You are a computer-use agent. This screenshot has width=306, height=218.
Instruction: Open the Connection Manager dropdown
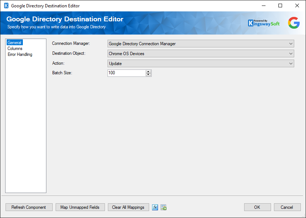click(x=201, y=44)
